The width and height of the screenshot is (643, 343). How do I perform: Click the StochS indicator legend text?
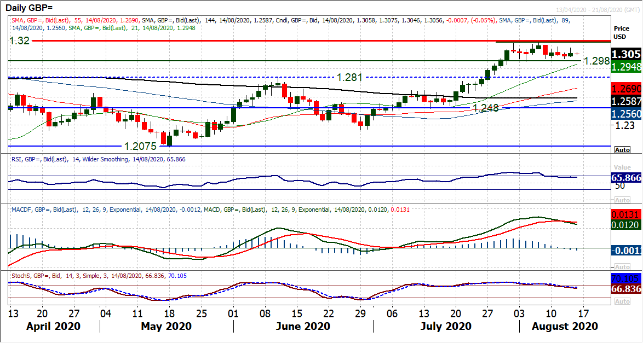tap(99, 276)
